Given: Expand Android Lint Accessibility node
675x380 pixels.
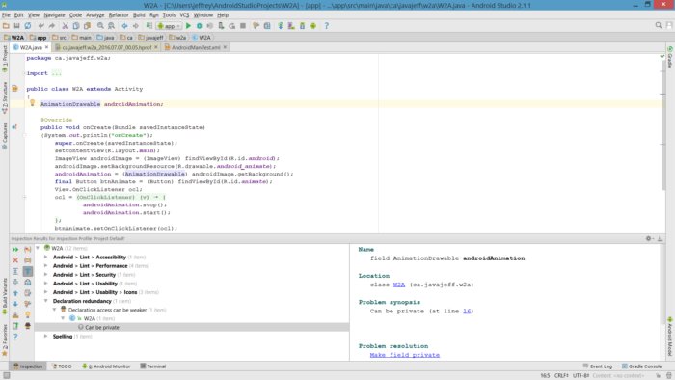Looking at the screenshot, I should coord(46,257).
